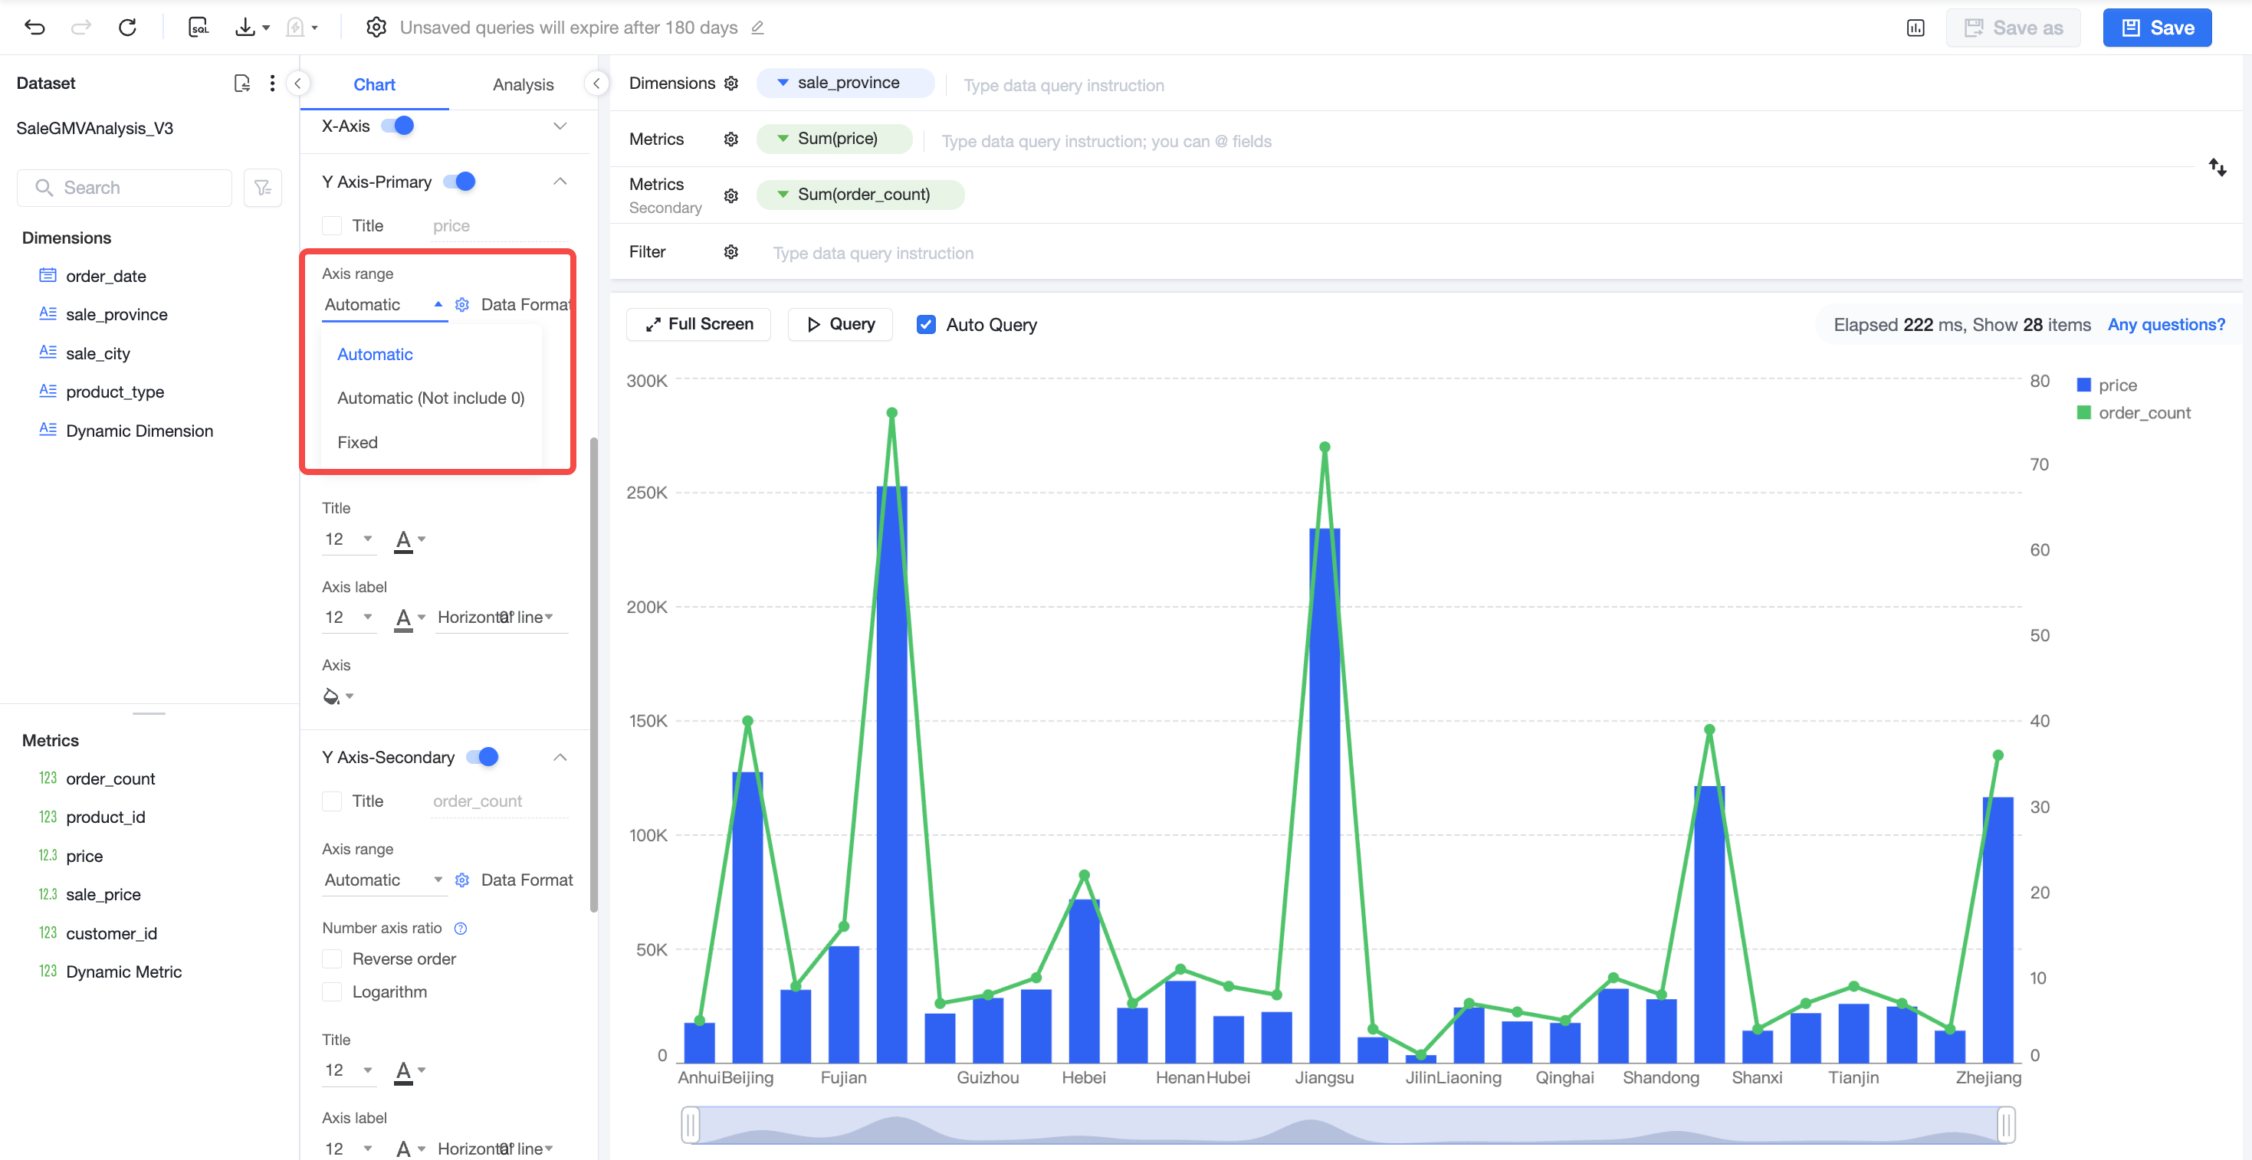
Task: Open the SQL view icon
Action: click(x=199, y=27)
